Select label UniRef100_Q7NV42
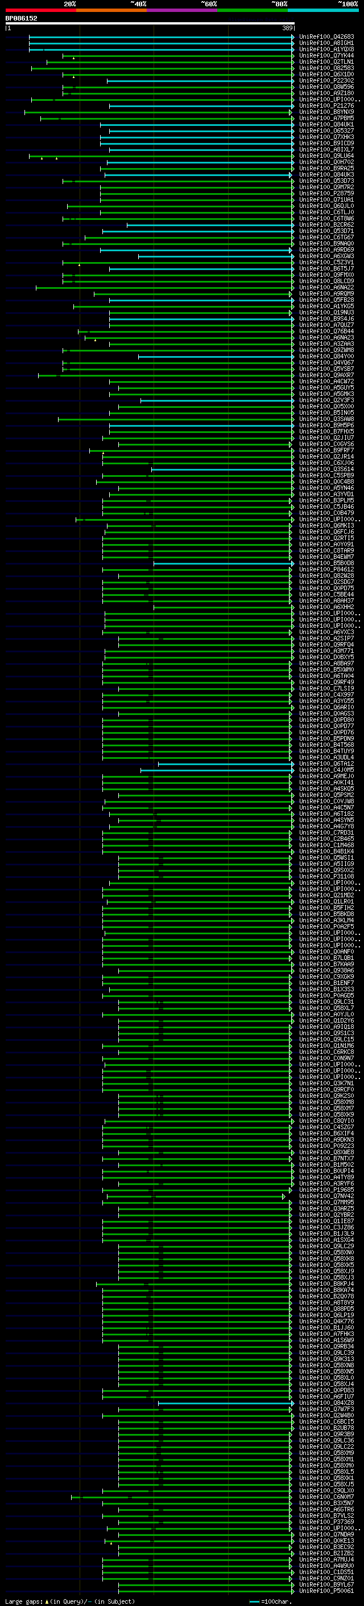 326,1196
